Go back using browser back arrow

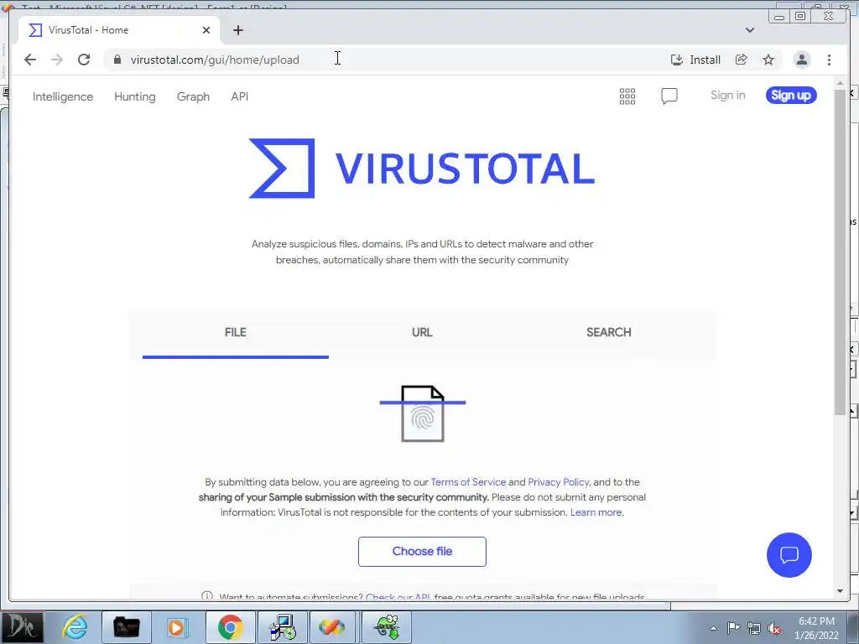pos(30,60)
